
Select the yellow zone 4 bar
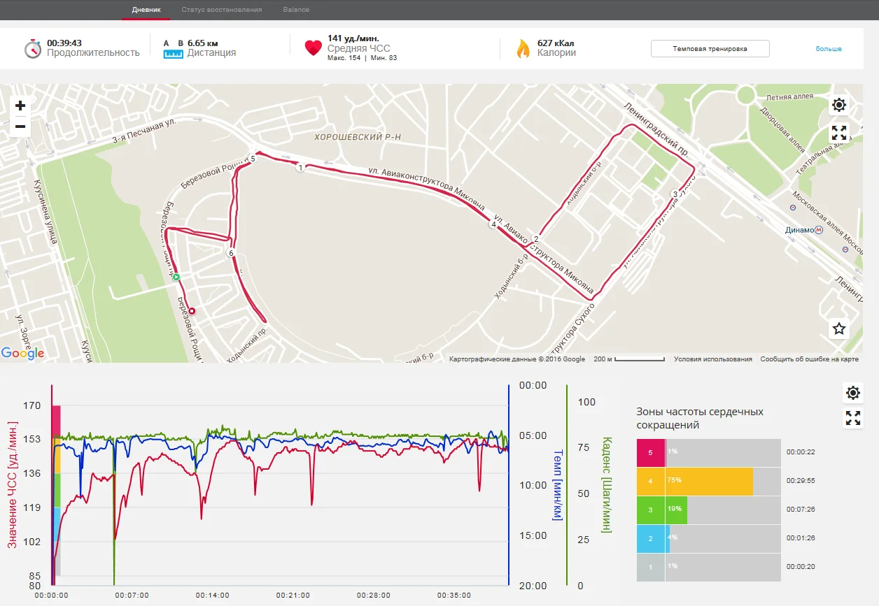[x=709, y=482]
